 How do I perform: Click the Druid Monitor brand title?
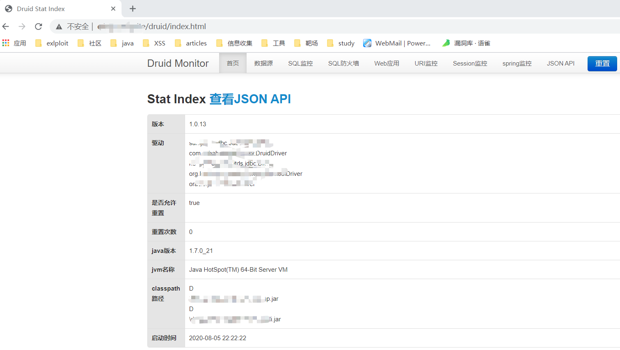(x=178, y=64)
